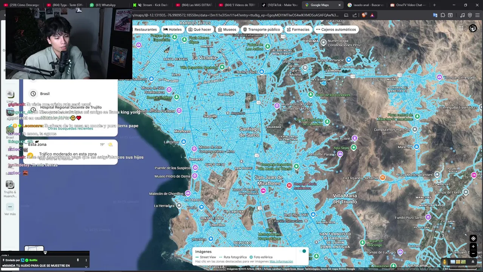Open the Google account avatar
Image resolution: width=483 pixels, height=272 pixels.
pyautogui.click(x=472, y=28)
